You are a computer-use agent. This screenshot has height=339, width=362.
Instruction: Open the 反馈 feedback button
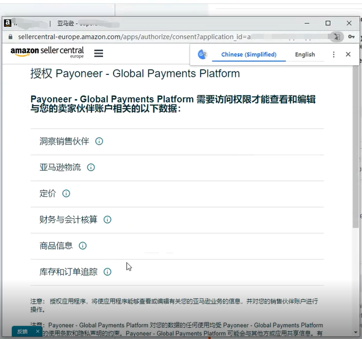[22, 332]
